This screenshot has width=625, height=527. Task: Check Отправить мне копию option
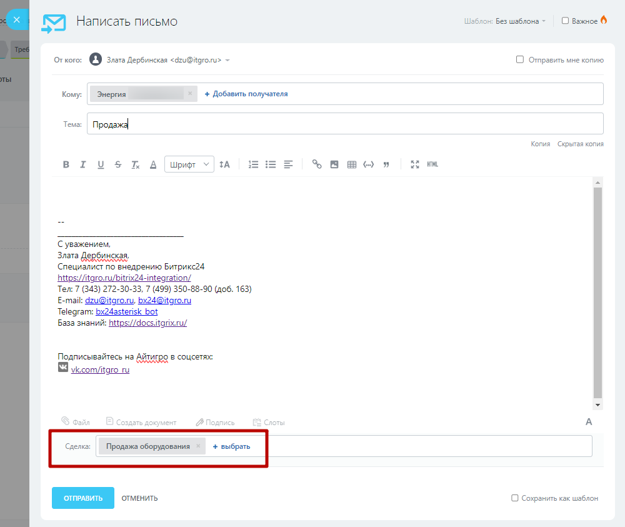click(519, 60)
